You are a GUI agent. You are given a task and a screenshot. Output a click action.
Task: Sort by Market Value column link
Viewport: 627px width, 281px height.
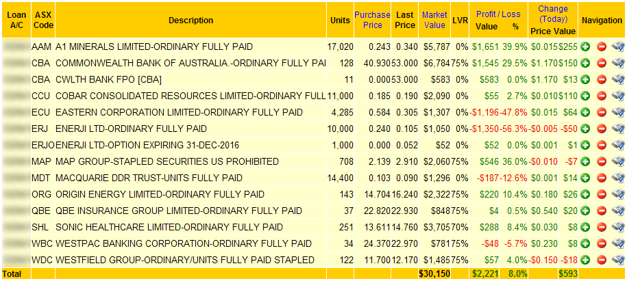(434, 20)
